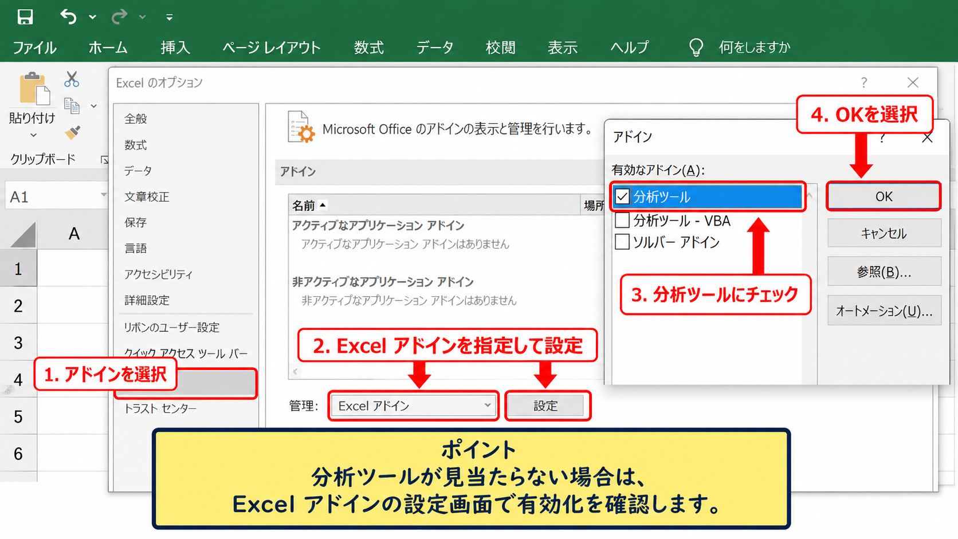Open the 管理 Excel アドイン dropdown

coord(414,406)
